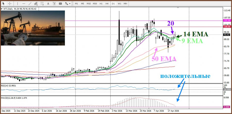Choose the text label 'T' tool

(54, 4)
